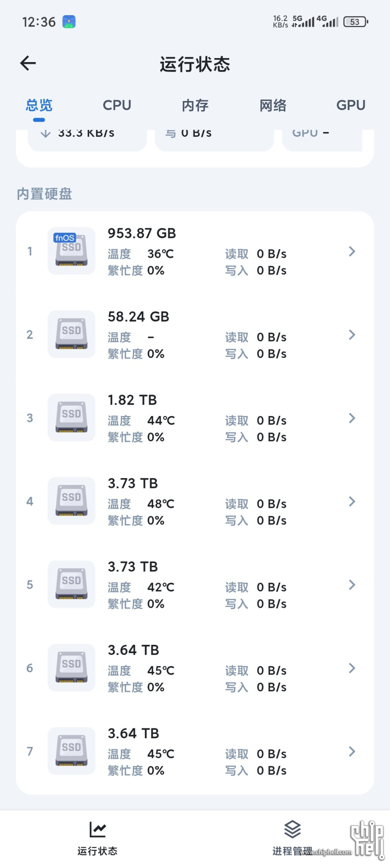
Task: Expand details for the 953.87 GB disk
Action: [x=352, y=251]
